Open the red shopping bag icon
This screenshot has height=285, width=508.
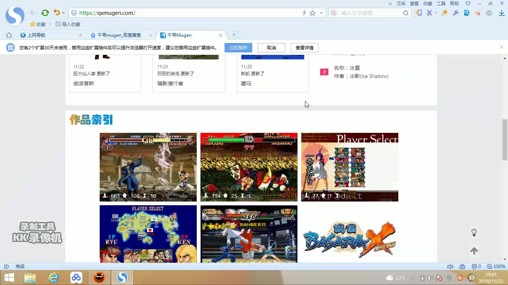tap(478, 13)
